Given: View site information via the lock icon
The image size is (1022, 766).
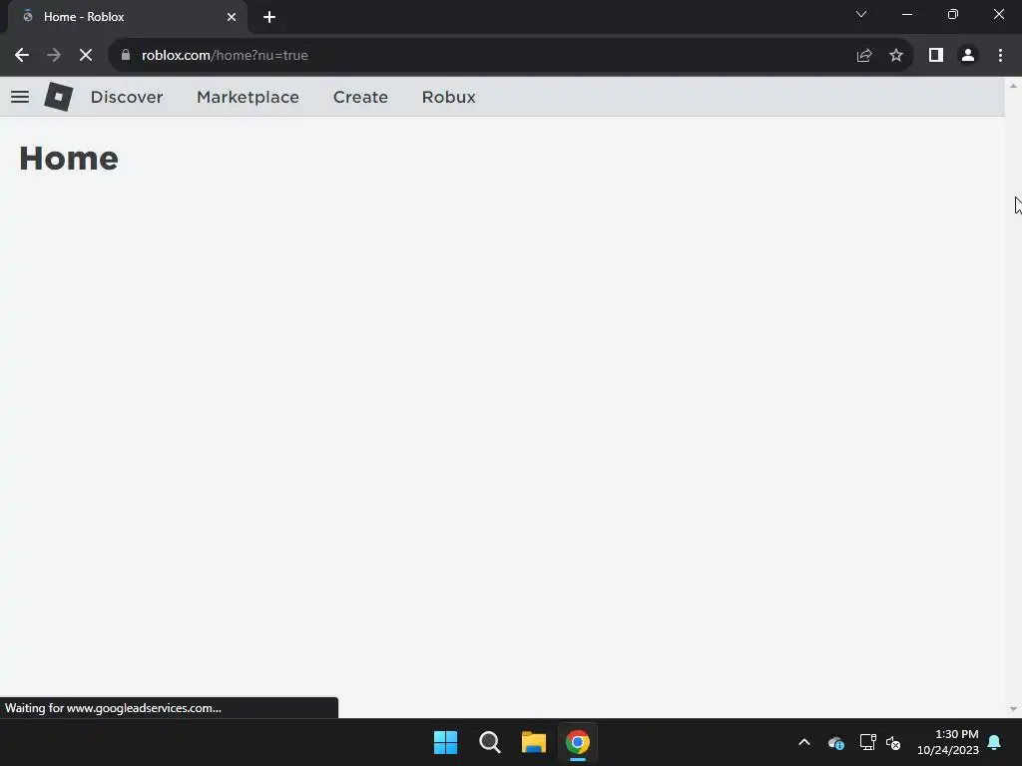Looking at the screenshot, I should coord(126,56).
